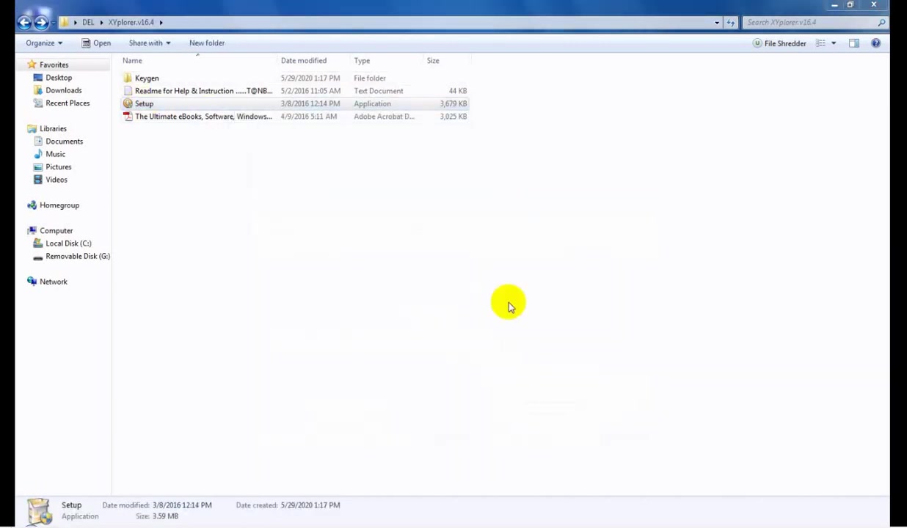The image size is (907, 528).
Task: Click the Back navigation arrow
Action: pos(24,23)
